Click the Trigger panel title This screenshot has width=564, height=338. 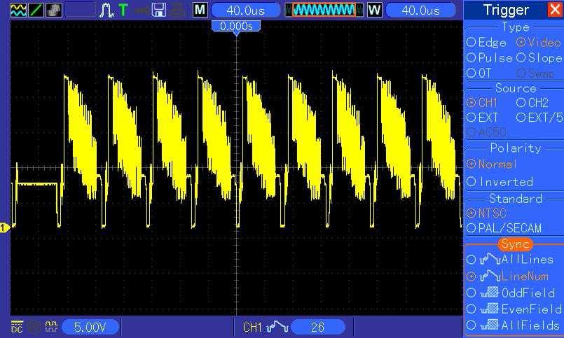[506, 10]
